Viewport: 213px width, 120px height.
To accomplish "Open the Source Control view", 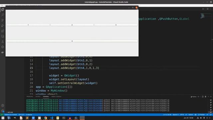I will coord(3,20).
